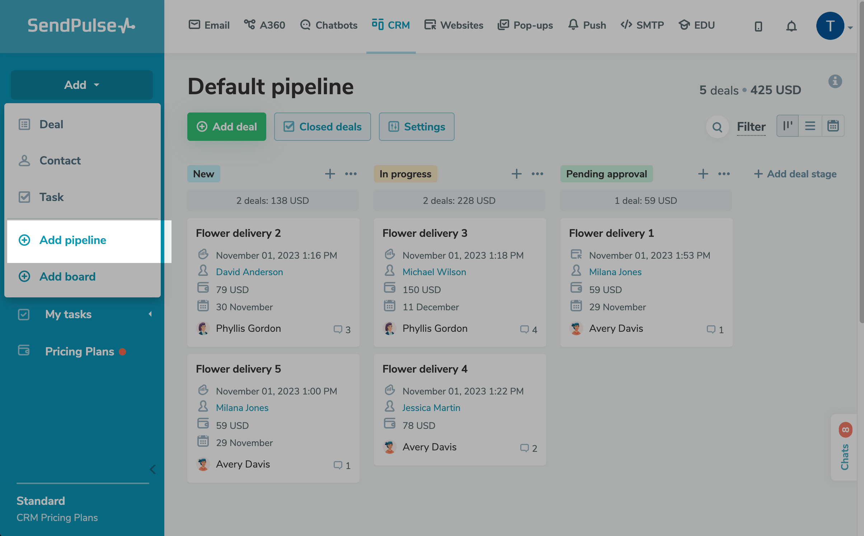
Task: Switch to kanban board view icon
Action: point(788,126)
